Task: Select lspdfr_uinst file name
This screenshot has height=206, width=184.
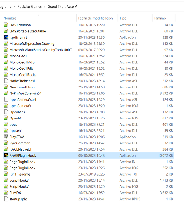Action: 18,37
